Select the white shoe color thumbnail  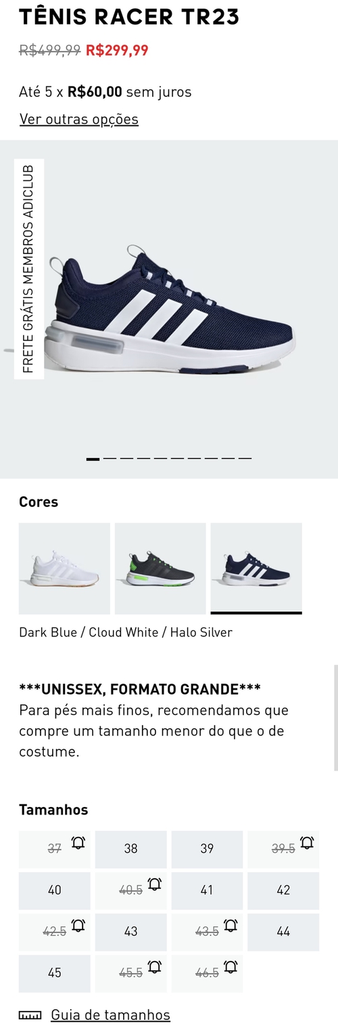[64, 569]
